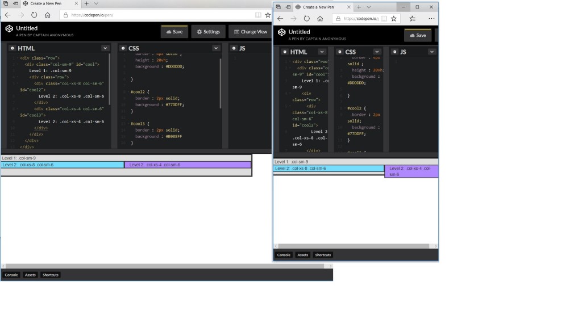Expand JS panel dropdown in right window
The height and width of the screenshot is (327, 582).
pos(432,52)
